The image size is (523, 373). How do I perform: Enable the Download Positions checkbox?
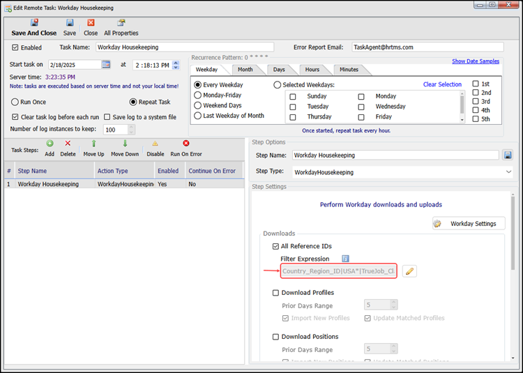pos(275,337)
